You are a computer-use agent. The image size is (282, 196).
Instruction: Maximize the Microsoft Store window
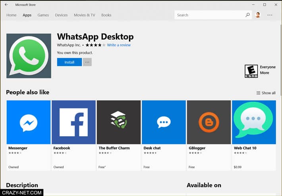(265, 5)
